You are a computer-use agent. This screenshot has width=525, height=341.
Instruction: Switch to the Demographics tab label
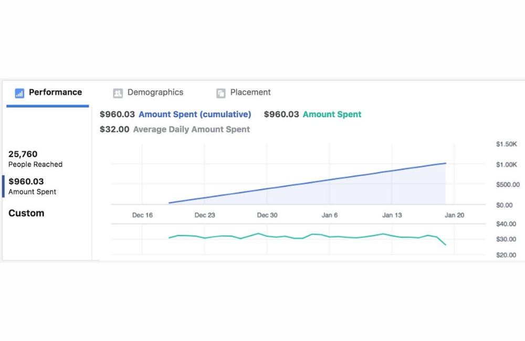(x=155, y=92)
